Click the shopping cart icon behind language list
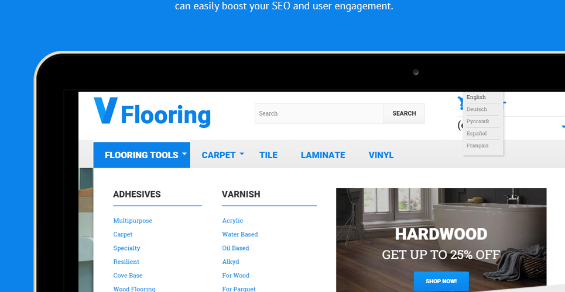This screenshot has width=565, height=292. [x=461, y=102]
